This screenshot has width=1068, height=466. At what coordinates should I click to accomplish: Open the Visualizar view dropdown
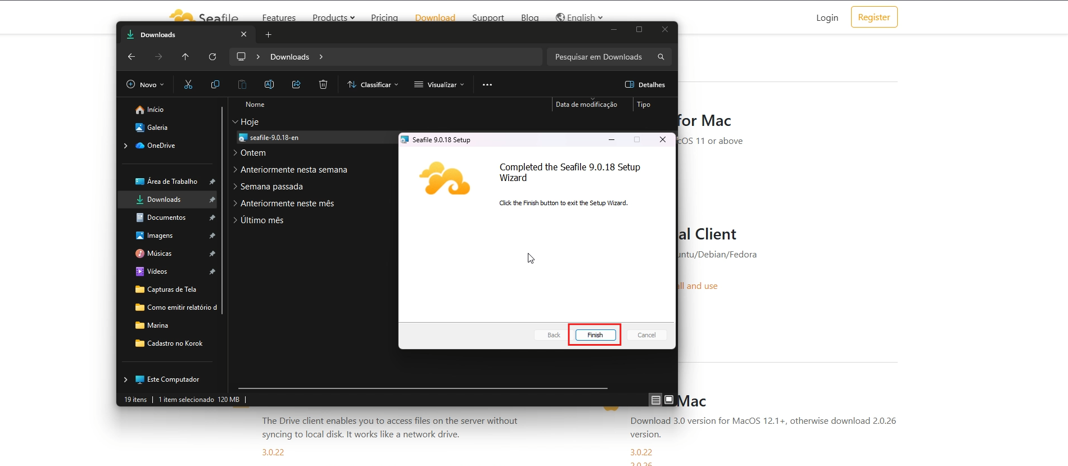tap(440, 85)
